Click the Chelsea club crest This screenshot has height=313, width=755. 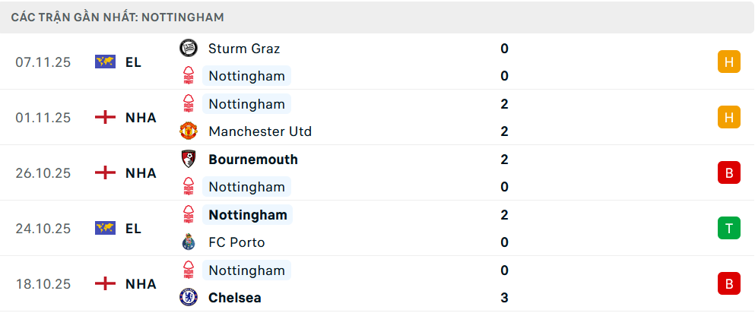[x=188, y=298]
